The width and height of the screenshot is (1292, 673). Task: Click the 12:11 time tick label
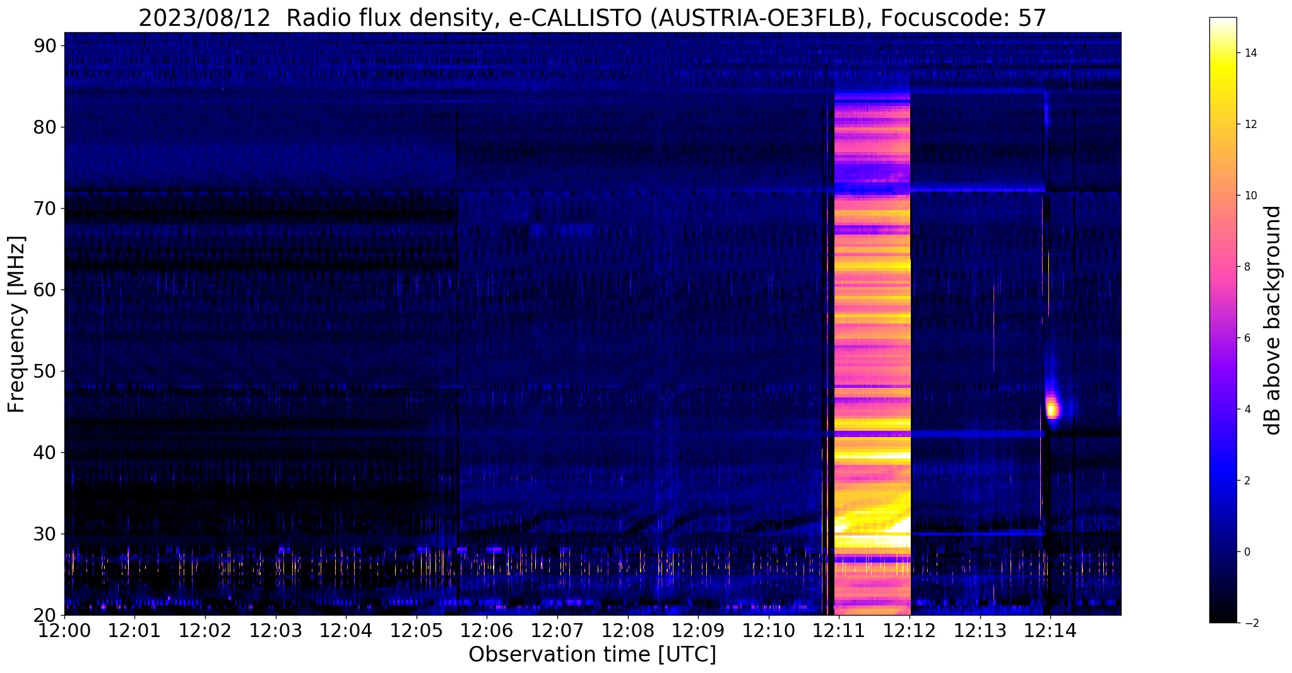[x=839, y=630]
